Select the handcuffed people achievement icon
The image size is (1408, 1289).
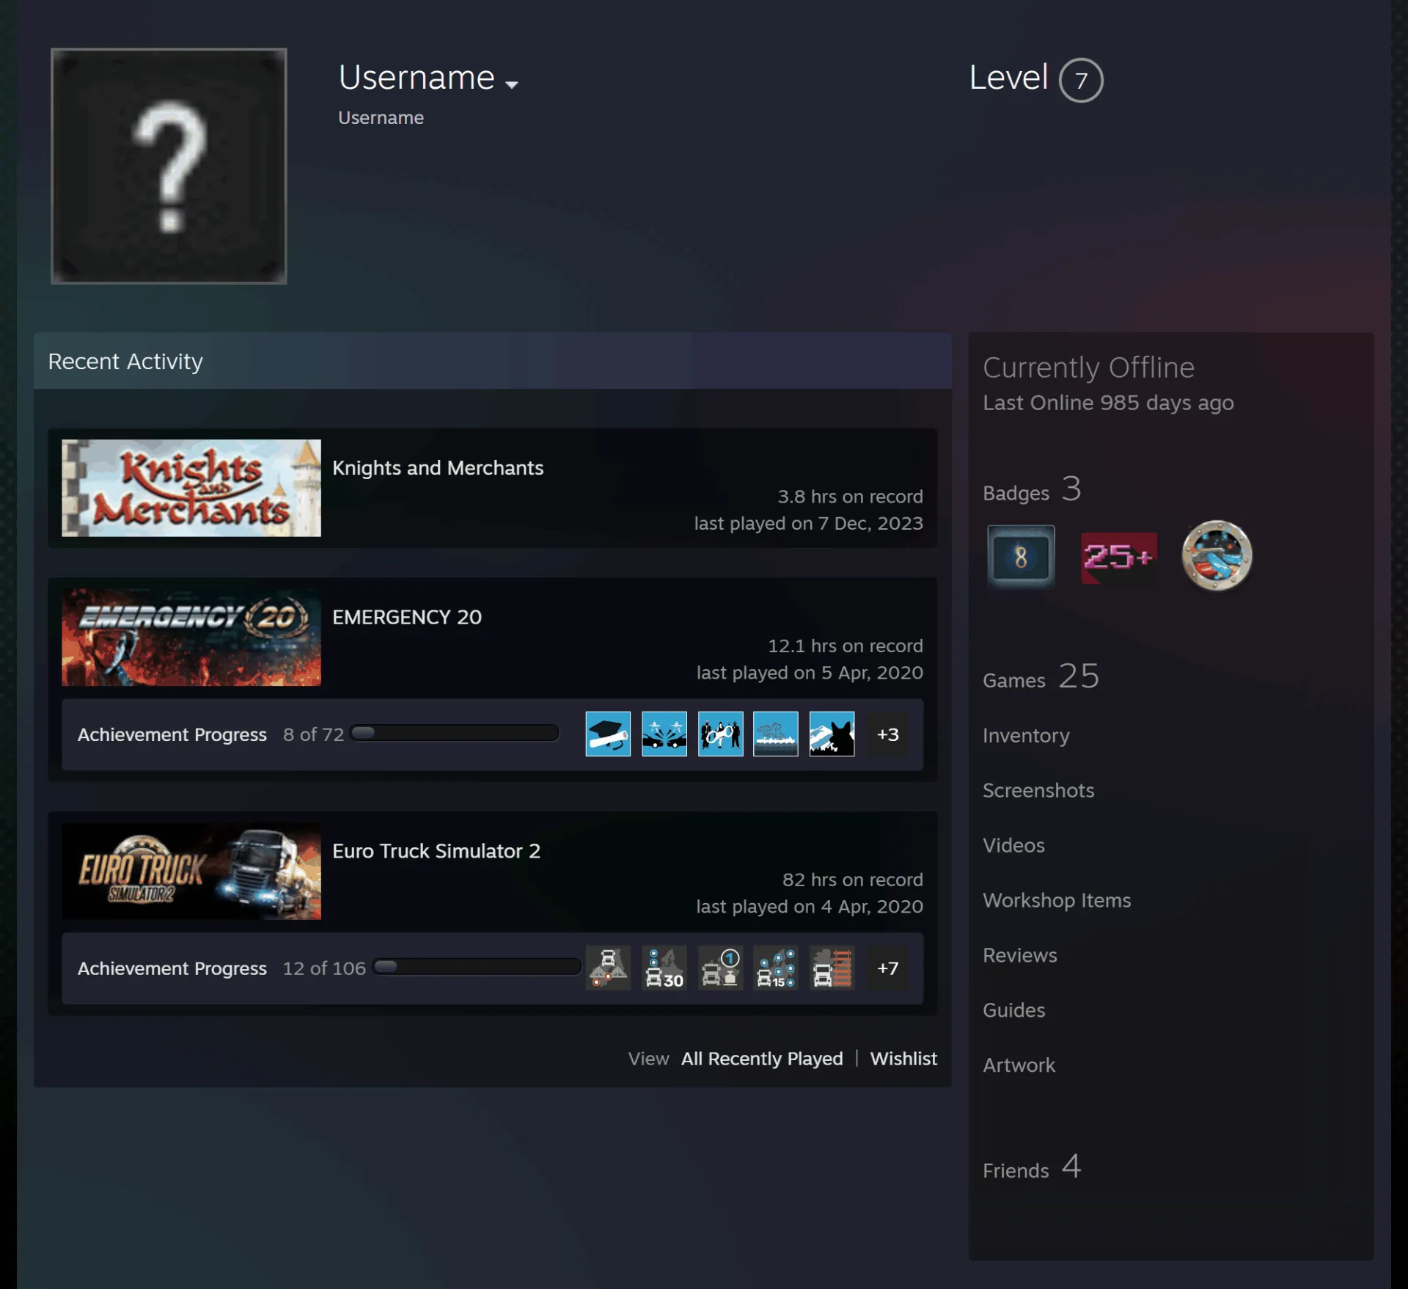point(720,734)
